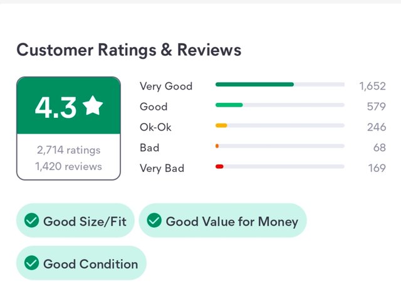Click the Good Condition checkmark icon
Viewport: 401px width, 291px height.
coord(32,263)
